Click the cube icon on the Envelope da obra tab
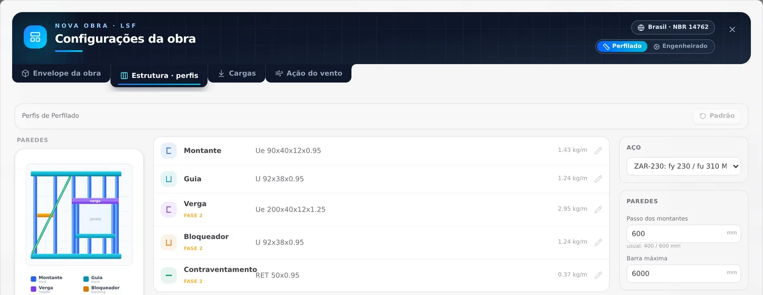The image size is (763, 295). pos(25,73)
